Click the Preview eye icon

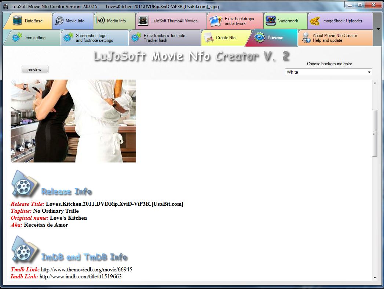click(x=259, y=37)
